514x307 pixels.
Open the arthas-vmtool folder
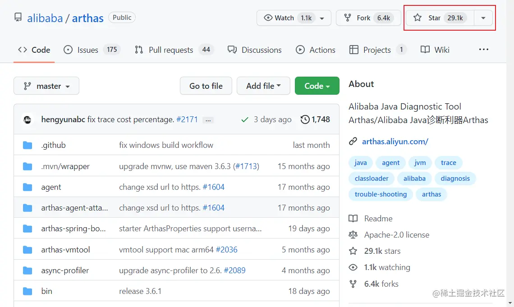(x=65, y=250)
